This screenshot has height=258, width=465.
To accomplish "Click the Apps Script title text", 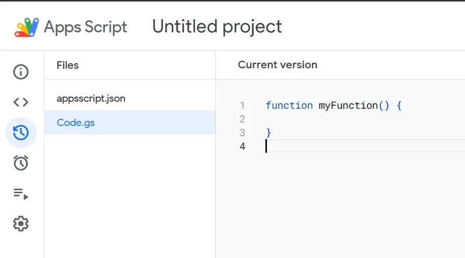I will click(x=86, y=27).
